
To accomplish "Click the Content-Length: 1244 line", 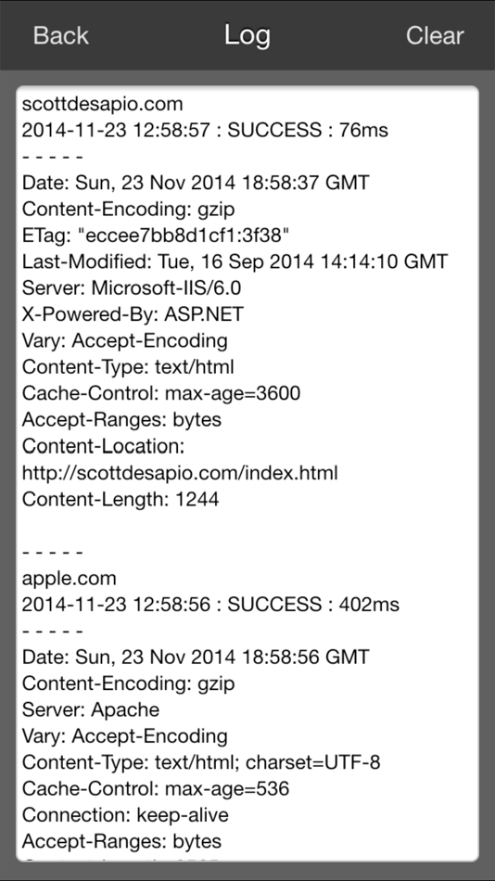I will pyautogui.click(x=121, y=499).
